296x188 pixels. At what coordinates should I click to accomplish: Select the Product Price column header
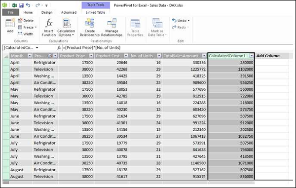click(73, 56)
